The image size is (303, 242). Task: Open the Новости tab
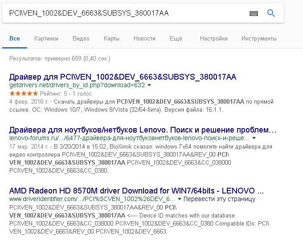[x=144, y=39]
